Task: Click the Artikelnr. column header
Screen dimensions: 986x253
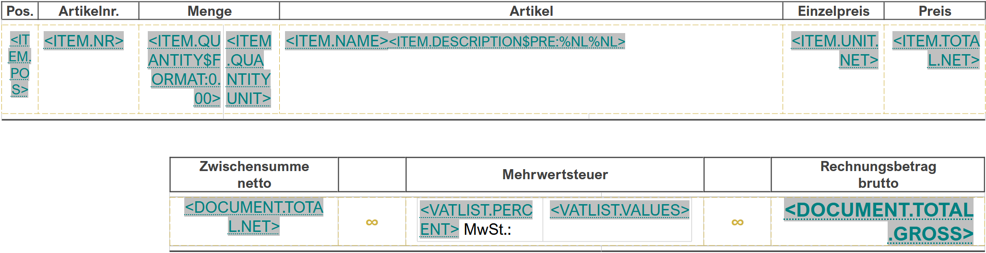Action: point(89,11)
